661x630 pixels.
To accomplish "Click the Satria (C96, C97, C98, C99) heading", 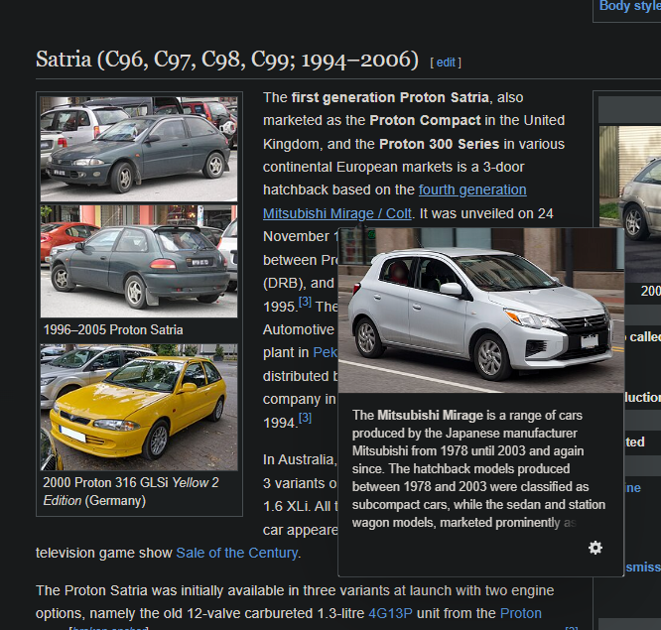I will point(227,60).
